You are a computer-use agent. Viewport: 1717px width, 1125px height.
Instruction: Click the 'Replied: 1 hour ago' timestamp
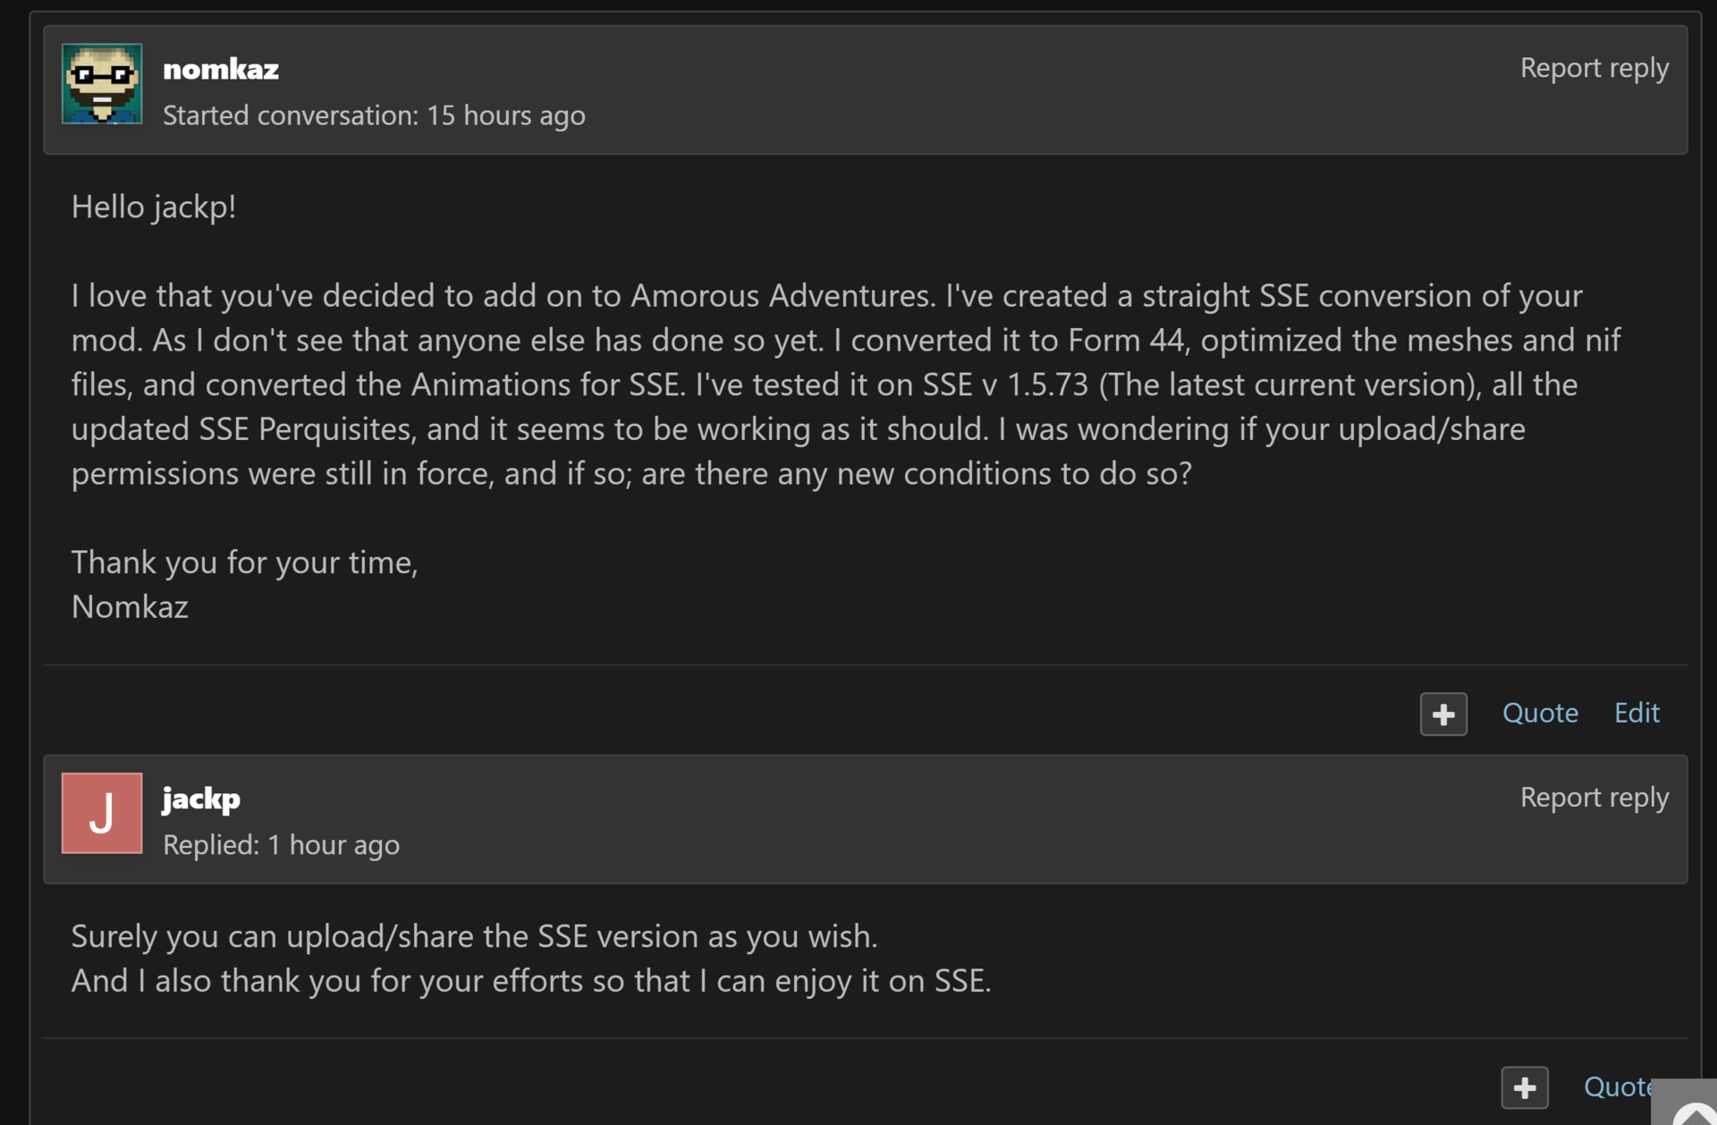pos(280,845)
